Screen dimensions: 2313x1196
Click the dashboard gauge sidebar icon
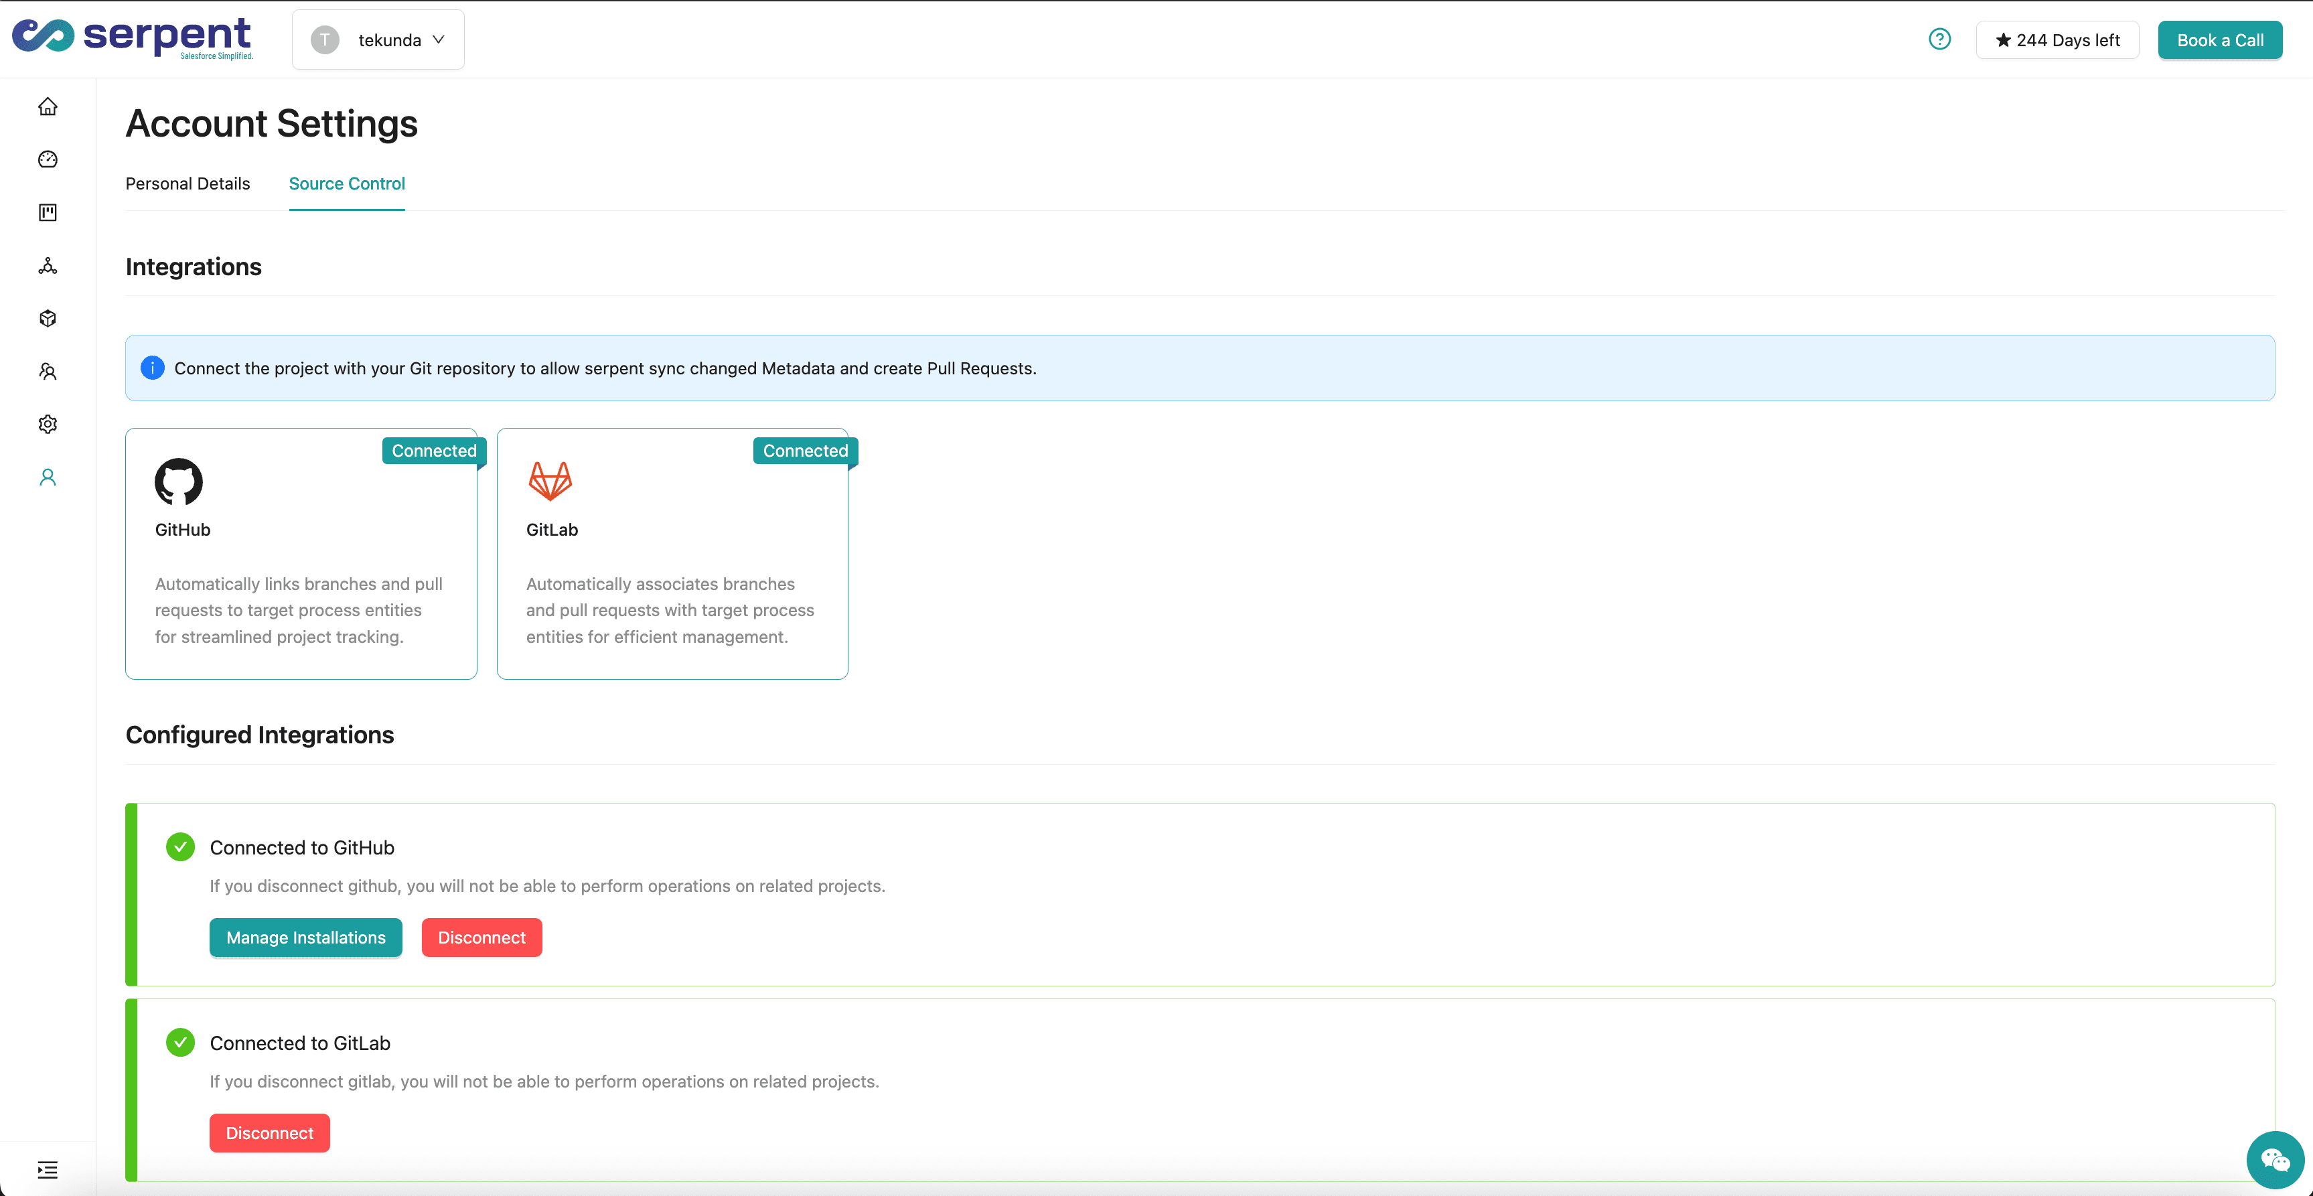(48, 160)
